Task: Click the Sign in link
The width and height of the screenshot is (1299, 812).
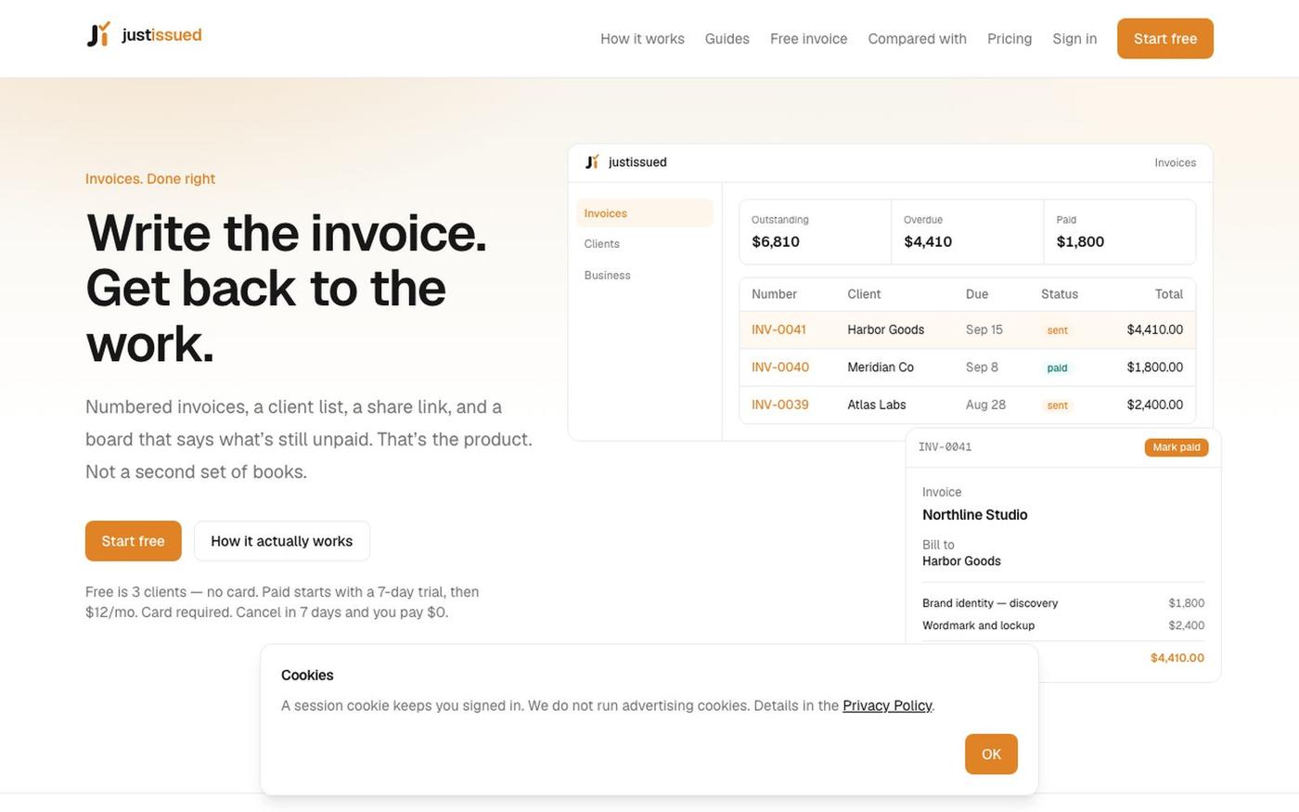Action: pyautogui.click(x=1074, y=39)
